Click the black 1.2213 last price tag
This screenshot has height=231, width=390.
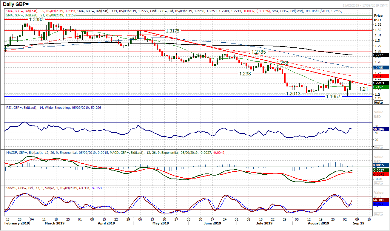(x=381, y=83)
